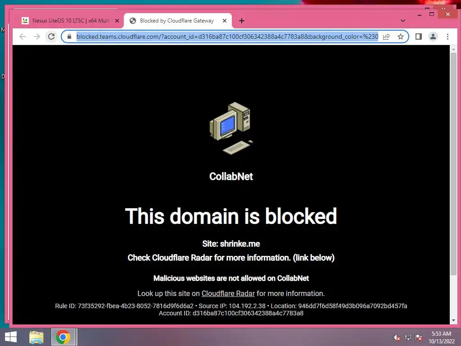Switch to the Nexus LiteOS 10 LTSC tab

pos(71,21)
